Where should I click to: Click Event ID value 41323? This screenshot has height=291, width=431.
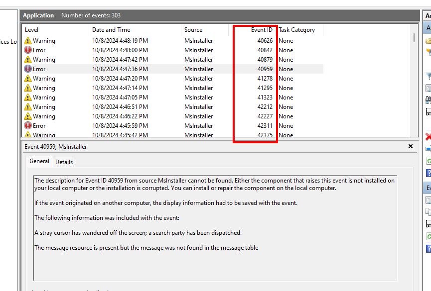pyautogui.click(x=265, y=97)
